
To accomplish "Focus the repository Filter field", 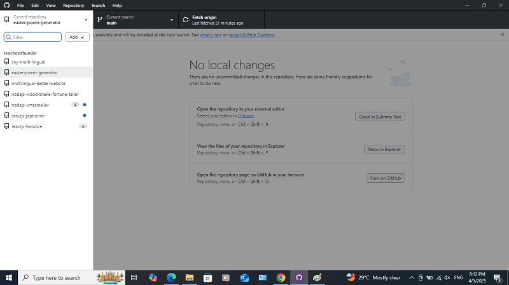I will [32, 37].
